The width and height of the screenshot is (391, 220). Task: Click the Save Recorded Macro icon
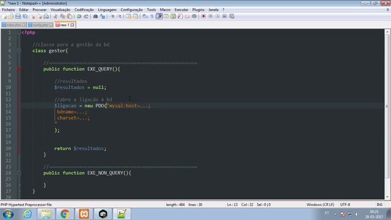coord(232,16)
